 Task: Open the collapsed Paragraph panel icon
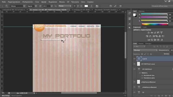129,27
